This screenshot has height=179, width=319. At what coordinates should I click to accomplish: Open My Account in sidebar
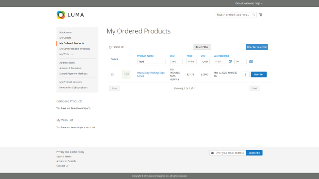(x=66, y=32)
